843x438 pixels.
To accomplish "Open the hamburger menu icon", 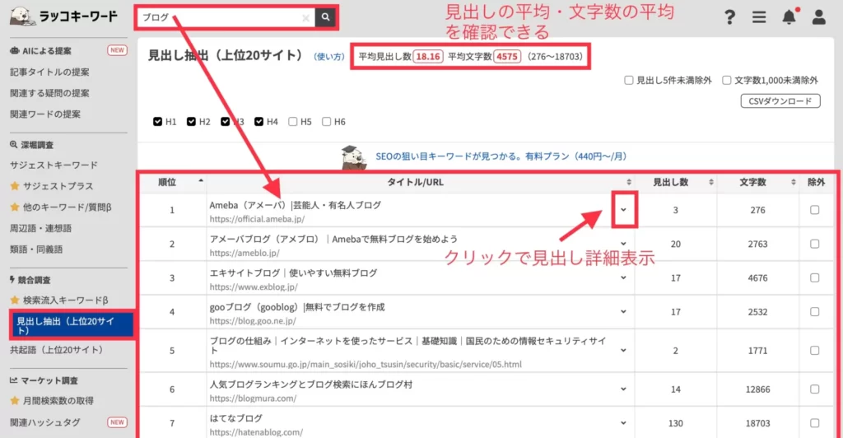I will point(759,17).
